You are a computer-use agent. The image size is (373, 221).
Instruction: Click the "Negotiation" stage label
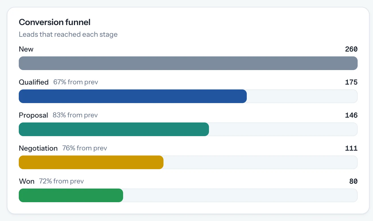38,148
